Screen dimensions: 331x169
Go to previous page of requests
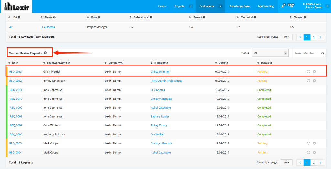pos(300,163)
